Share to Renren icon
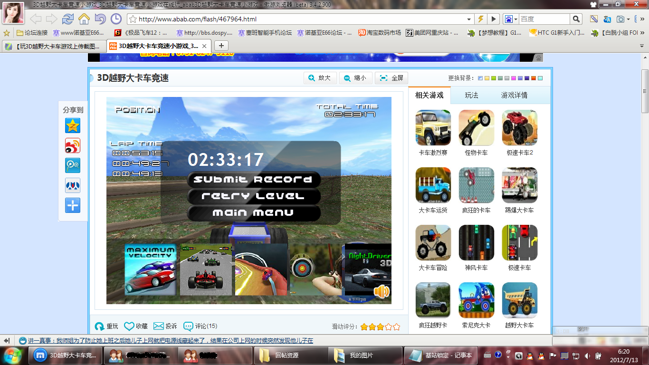649x365 pixels. (x=73, y=185)
